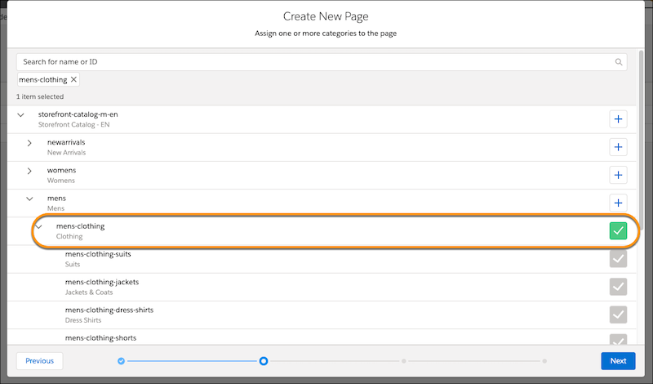Click the completed first progress step
This screenshot has height=384, width=653.
pyautogui.click(x=121, y=360)
